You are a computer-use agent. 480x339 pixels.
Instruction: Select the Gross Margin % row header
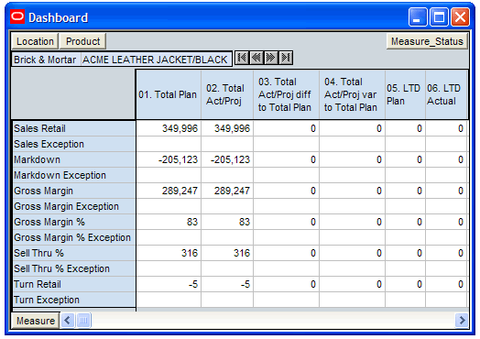pyautogui.click(x=73, y=222)
